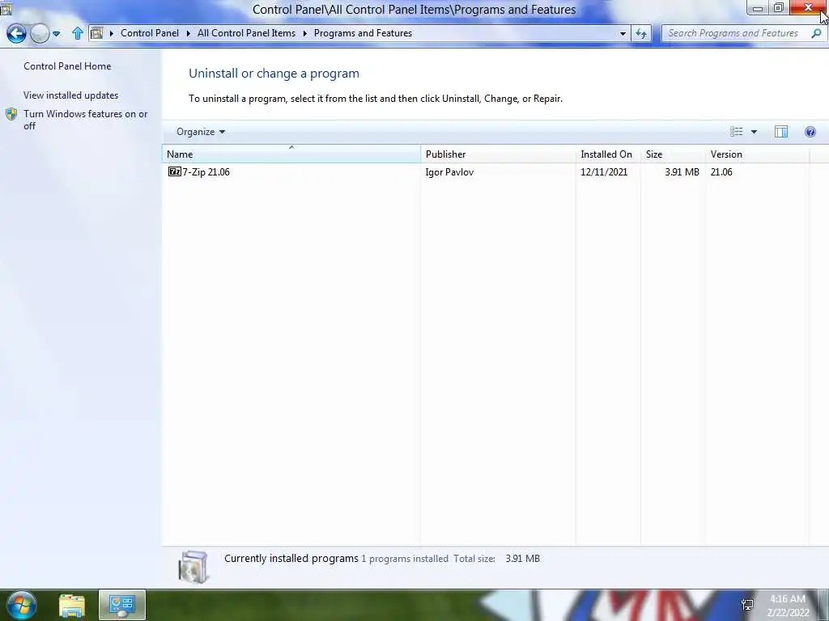This screenshot has height=621, width=829.
Task: Restore down the Programs and Features window
Action: pos(779,7)
